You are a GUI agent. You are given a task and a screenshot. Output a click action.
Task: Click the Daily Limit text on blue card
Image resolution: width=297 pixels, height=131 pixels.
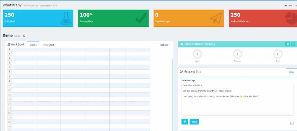tap(10, 21)
